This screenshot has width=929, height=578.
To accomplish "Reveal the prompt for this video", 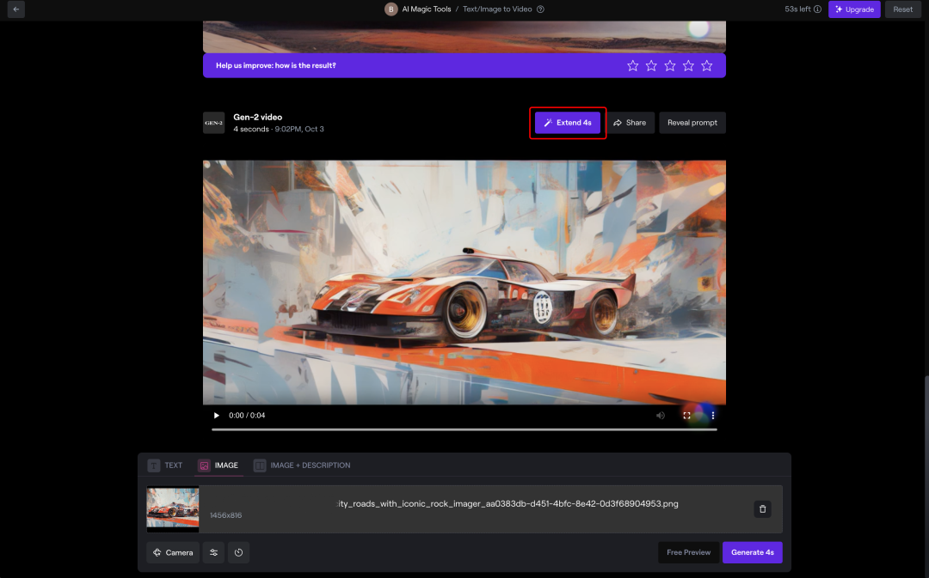I will (x=692, y=123).
